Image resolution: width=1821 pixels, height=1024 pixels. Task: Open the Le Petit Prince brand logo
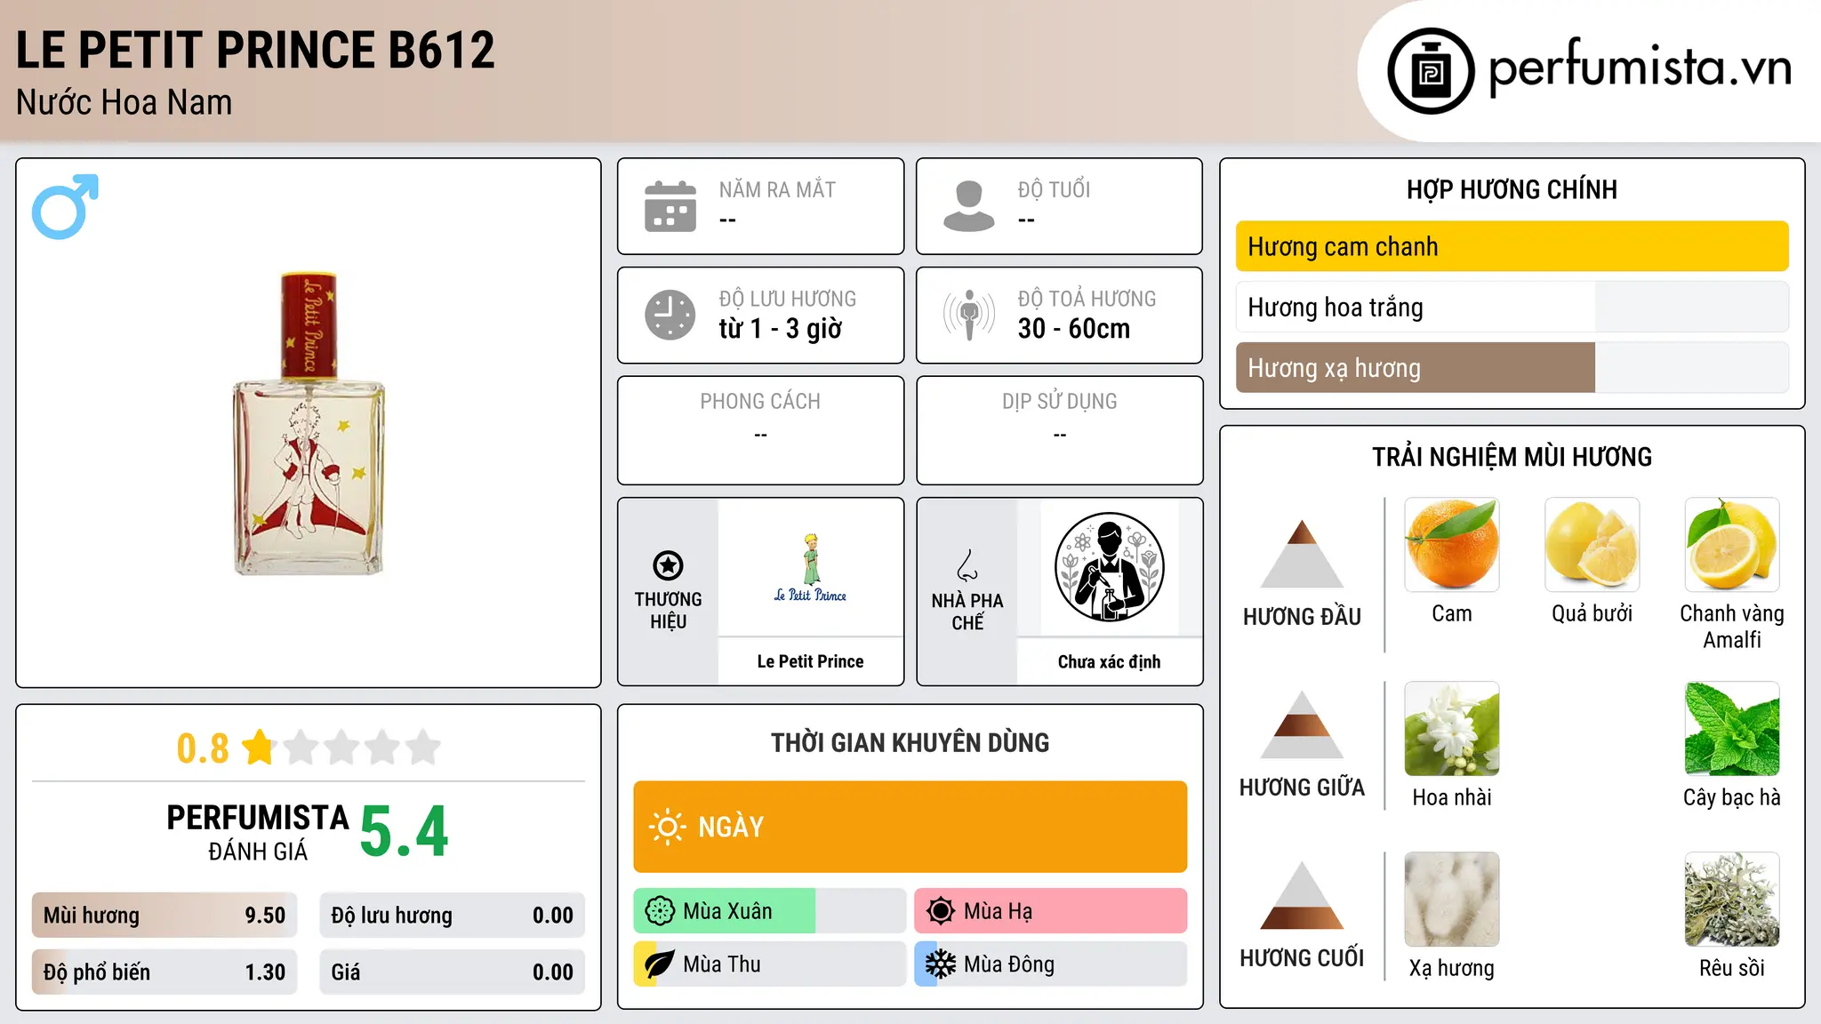coord(810,568)
